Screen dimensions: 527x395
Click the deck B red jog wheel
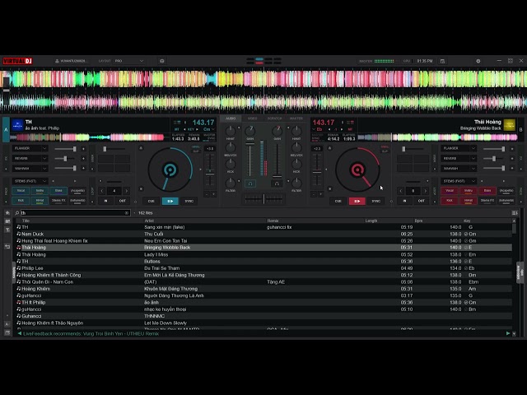click(x=357, y=170)
